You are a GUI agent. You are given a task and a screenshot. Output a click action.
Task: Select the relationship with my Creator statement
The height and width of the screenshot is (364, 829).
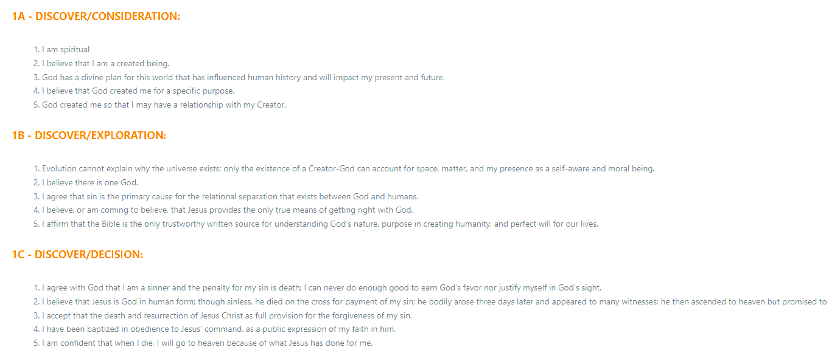pyautogui.click(x=164, y=105)
